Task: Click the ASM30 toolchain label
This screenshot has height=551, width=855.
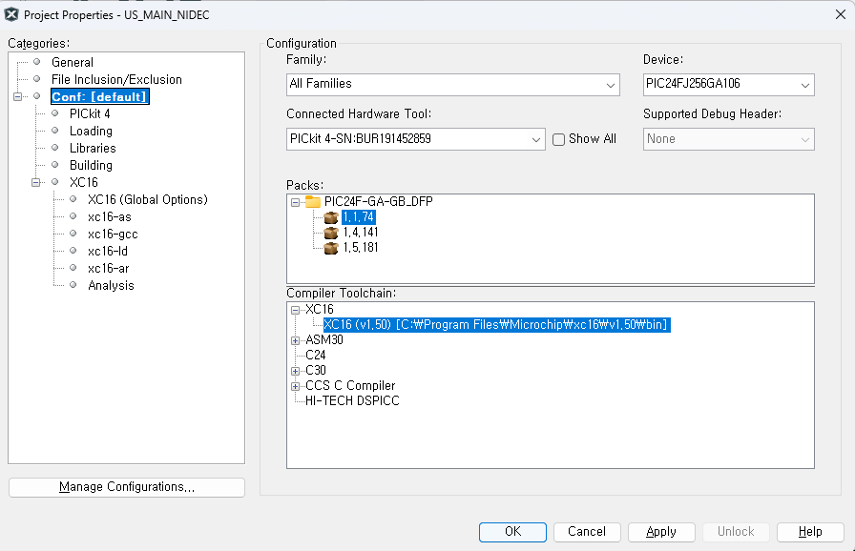Action: tap(323, 340)
